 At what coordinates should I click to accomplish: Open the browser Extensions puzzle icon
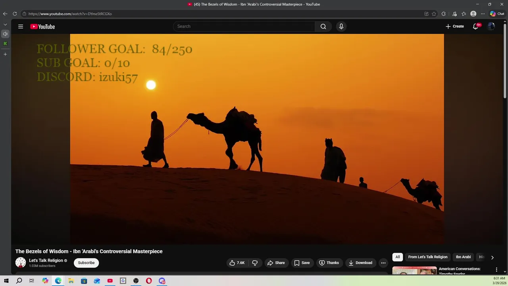pyautogui.click(x=444, y=14)
